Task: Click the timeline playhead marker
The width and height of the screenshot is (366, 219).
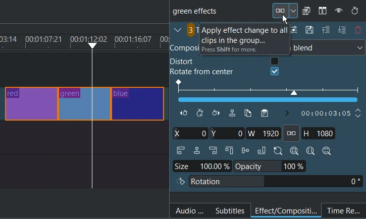Action: click(92, 45)
